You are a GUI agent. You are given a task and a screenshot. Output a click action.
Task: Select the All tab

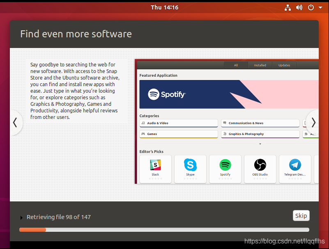point(236,65)
